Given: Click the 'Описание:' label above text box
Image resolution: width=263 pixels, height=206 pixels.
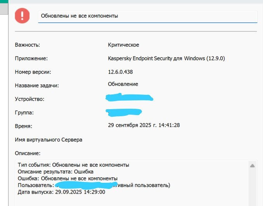Looking at the screenshot, I should pos(28,153).
